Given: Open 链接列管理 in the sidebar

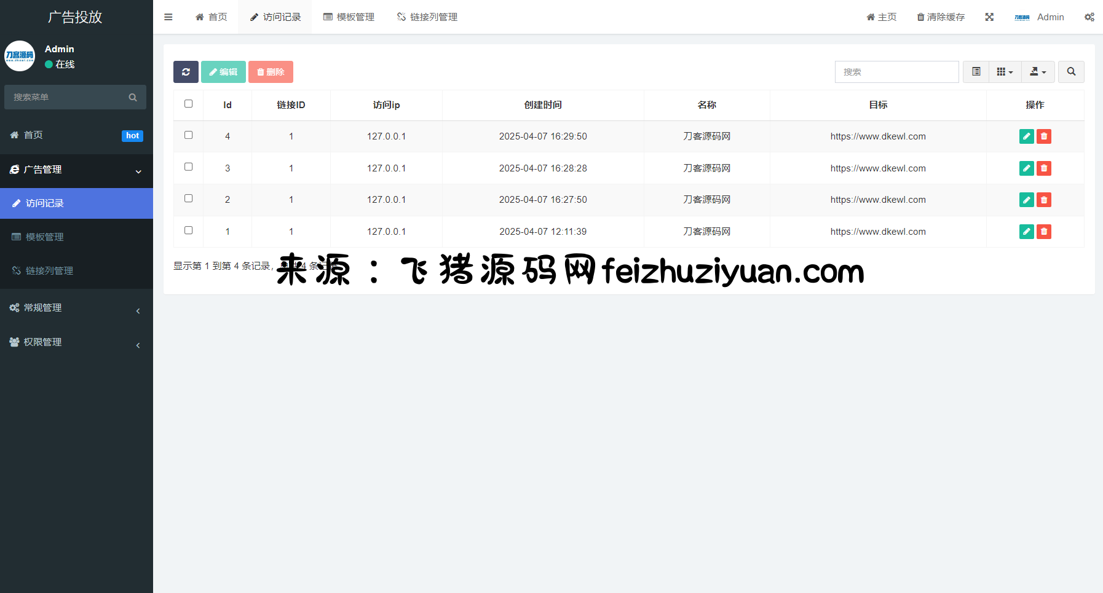Looking at the screenshot, I should point(49,271).
